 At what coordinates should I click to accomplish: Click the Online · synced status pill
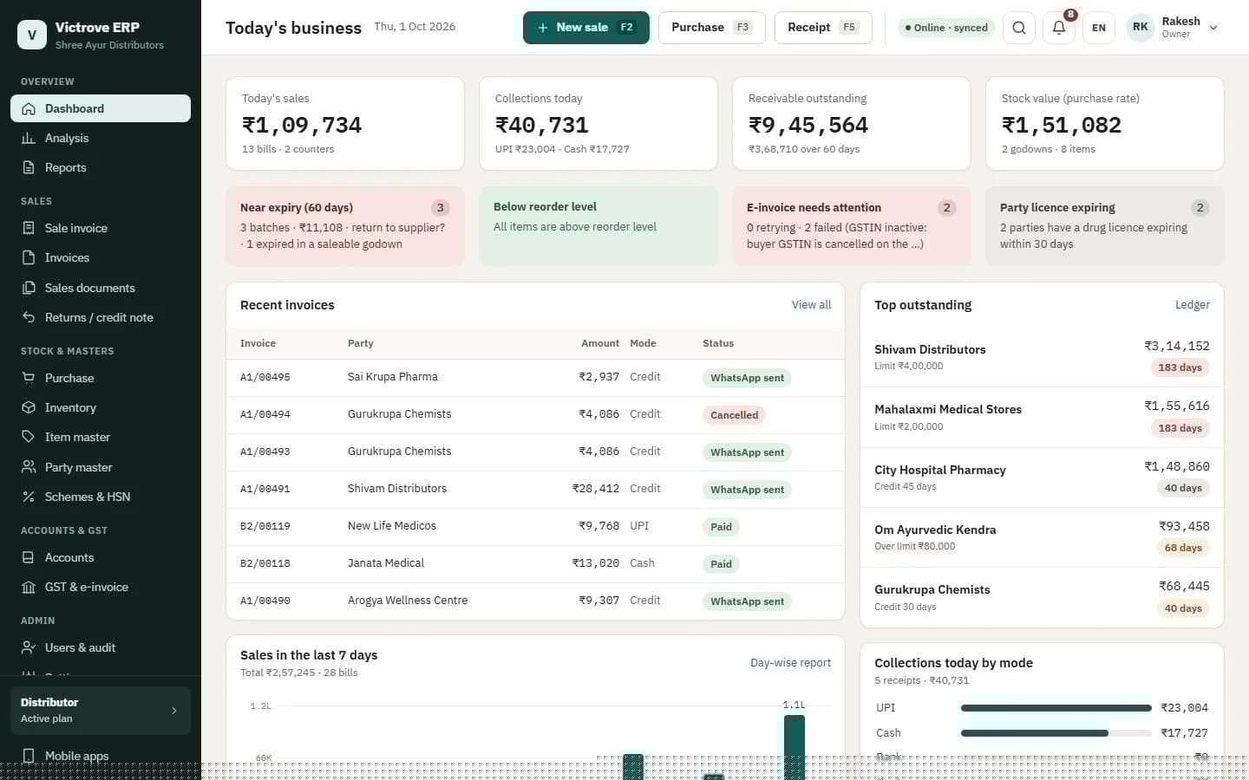[946, 28]
